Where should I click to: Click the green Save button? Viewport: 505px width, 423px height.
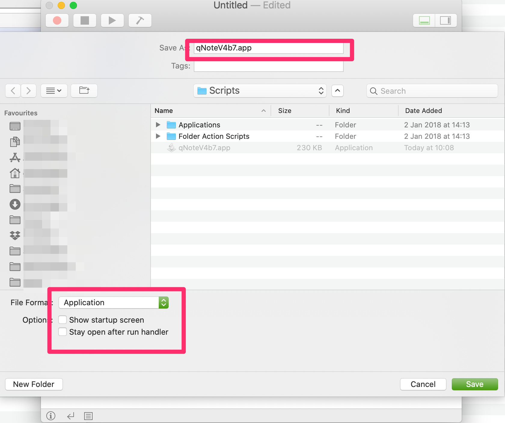475,384
